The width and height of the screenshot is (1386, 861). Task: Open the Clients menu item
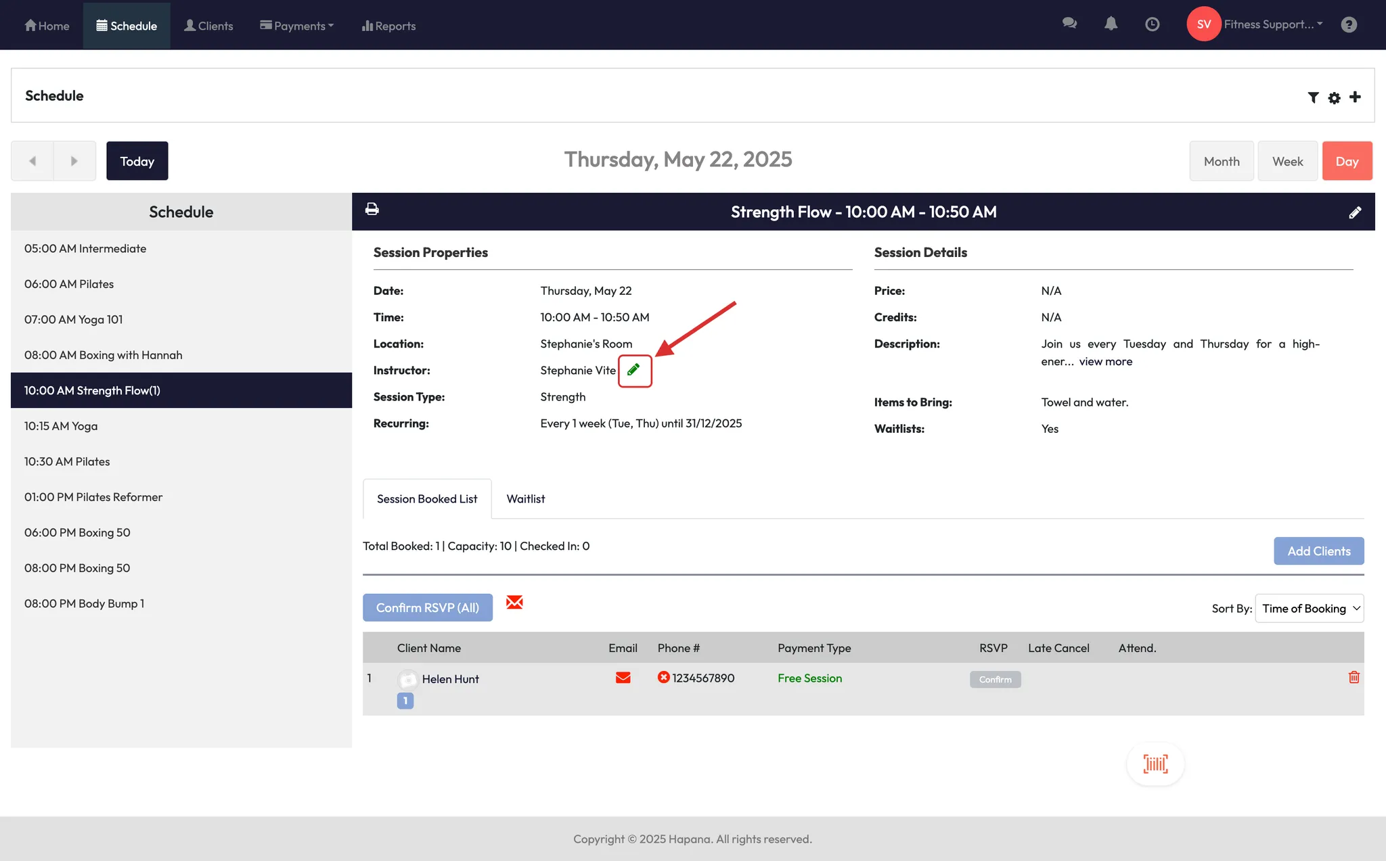click(208, 26)
